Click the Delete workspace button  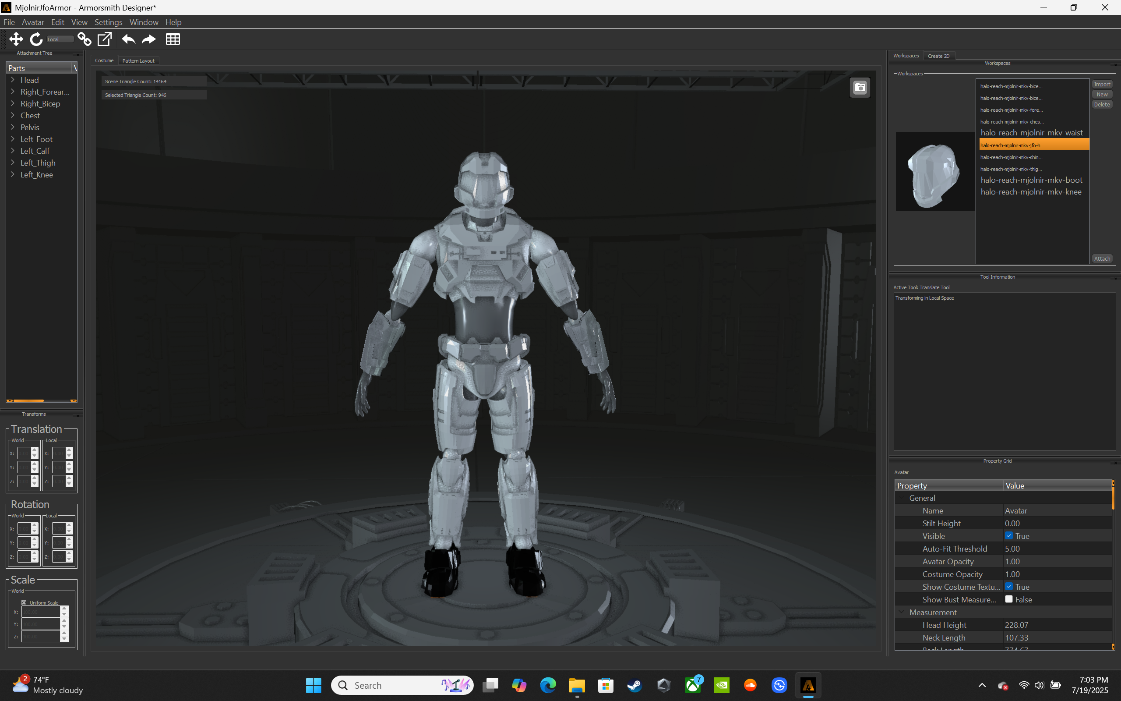click(1102, 105)
